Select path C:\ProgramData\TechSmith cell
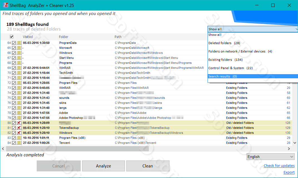Image resolution: width=298 pixels, height=178 pixels. click(x=132, y=73)
